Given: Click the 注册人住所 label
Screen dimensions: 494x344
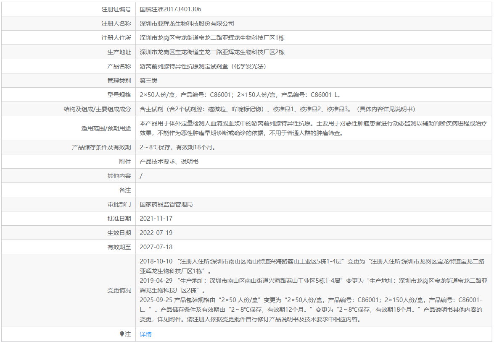Looking at the screenshot, I should click(x=116, y=38).
